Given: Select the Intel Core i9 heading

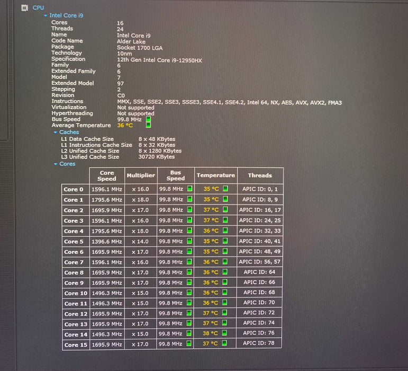Looking at the screenshot, I should tap(66, 15).
